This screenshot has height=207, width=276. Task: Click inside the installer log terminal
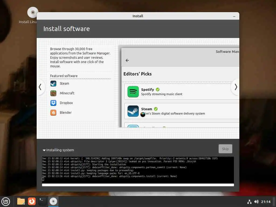(138, 170)
